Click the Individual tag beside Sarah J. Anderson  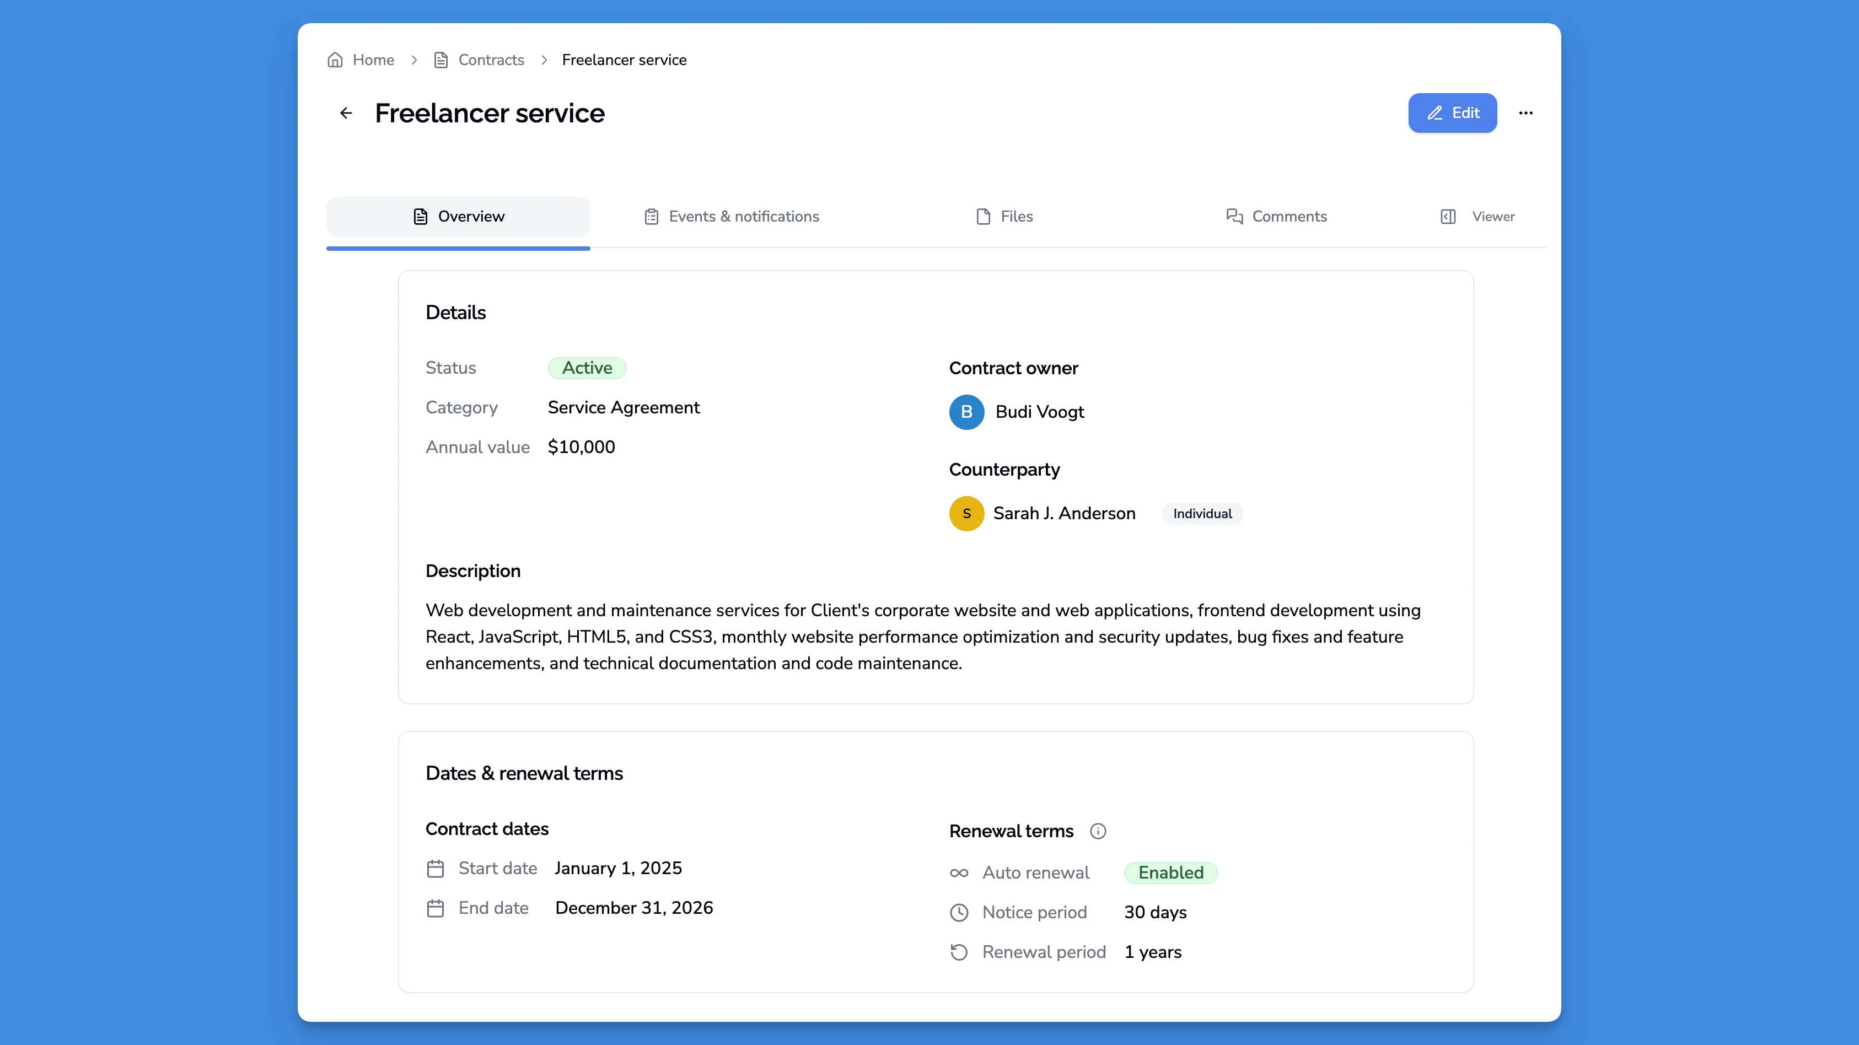pos(1201,513)
